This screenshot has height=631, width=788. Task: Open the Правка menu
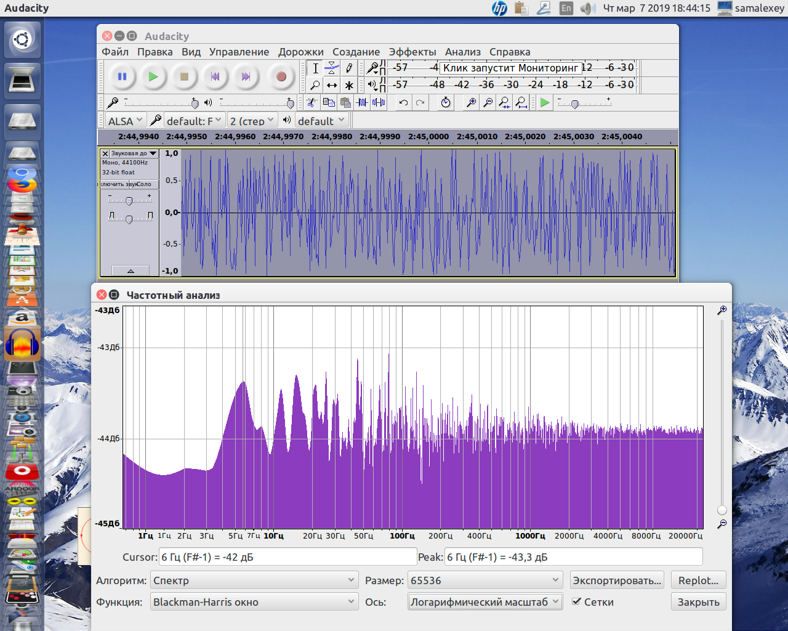(x=155, y=52)
